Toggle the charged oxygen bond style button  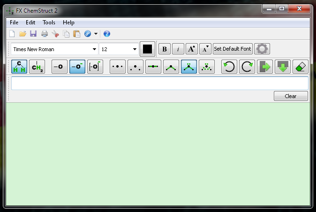[77, 67]
